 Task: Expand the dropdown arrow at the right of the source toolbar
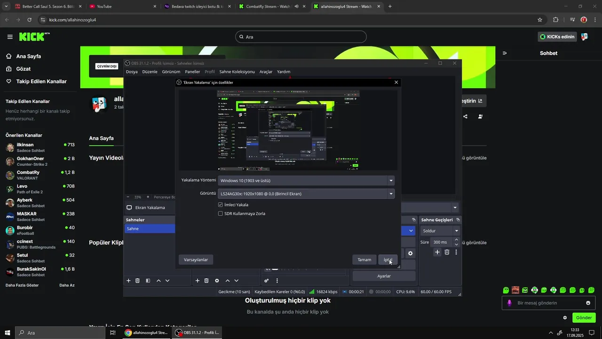455,208
